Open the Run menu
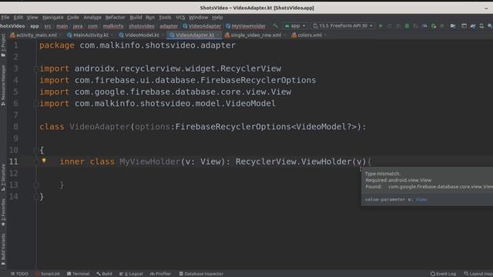The width and height of the screenshot is (493, 277). pyautogui.click(x=150, y=17)
